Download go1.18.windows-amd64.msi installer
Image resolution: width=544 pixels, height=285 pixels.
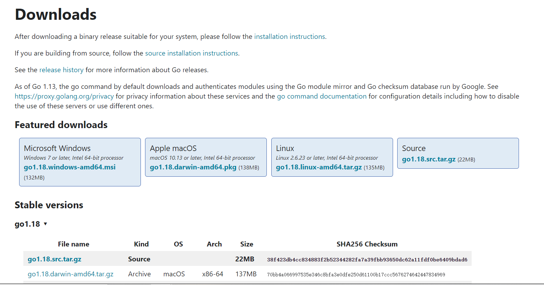click(x=70, y=167)
